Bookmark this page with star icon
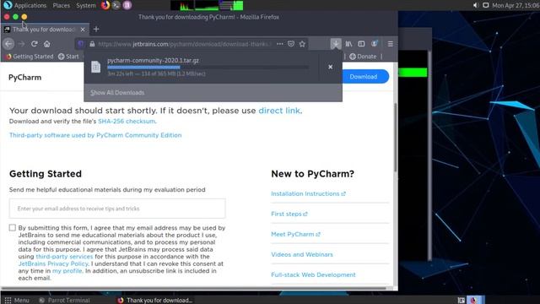 302,44
